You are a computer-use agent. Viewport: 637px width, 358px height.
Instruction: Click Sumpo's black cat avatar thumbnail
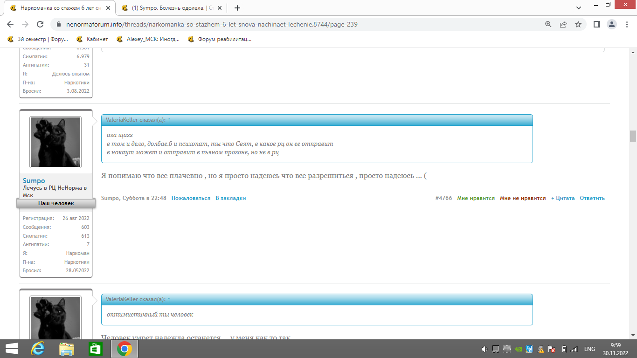tap(55, 142)
